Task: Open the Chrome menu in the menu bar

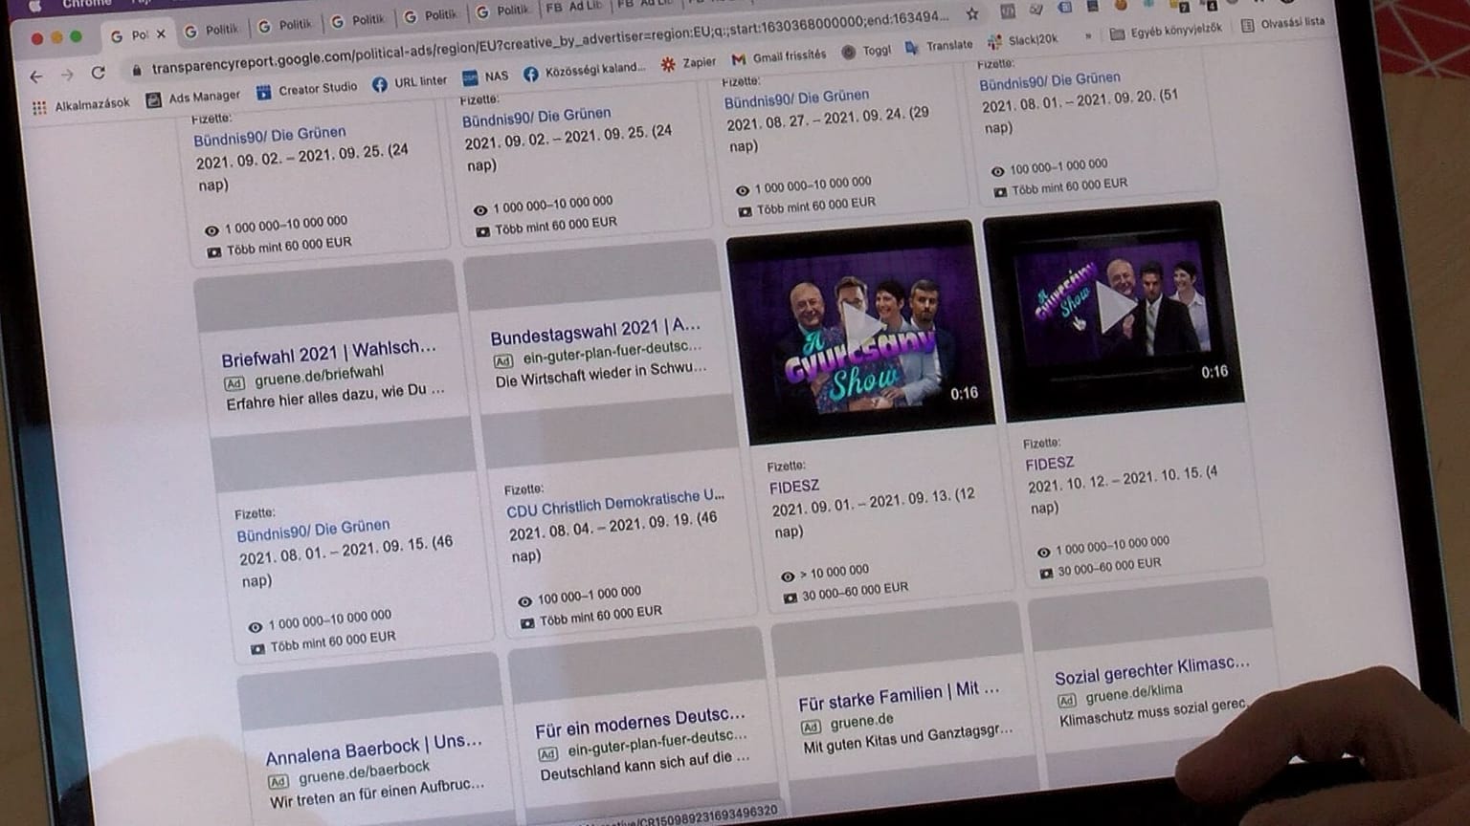Action: click(87, 4)
